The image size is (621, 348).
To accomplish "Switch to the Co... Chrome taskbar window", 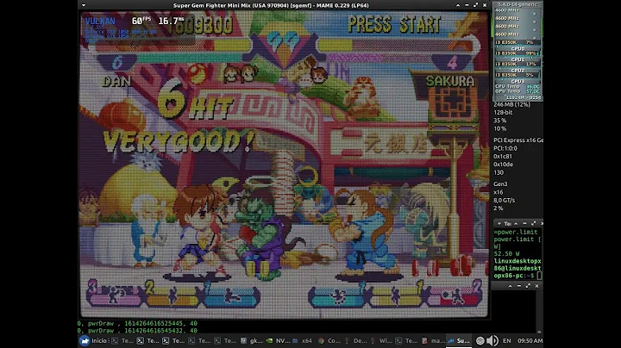I will [x=329, y=340].
